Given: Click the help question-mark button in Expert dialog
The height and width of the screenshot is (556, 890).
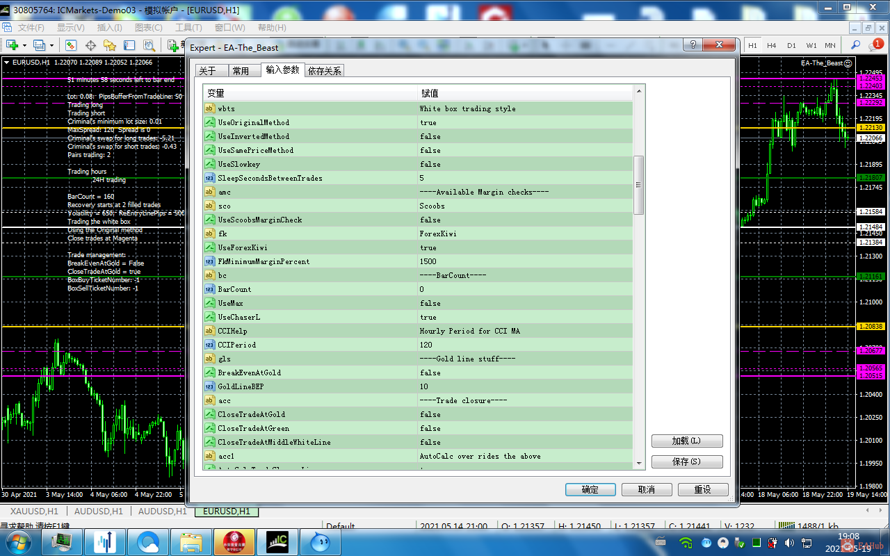Looking at the screenshot, I should click(693, 44).
